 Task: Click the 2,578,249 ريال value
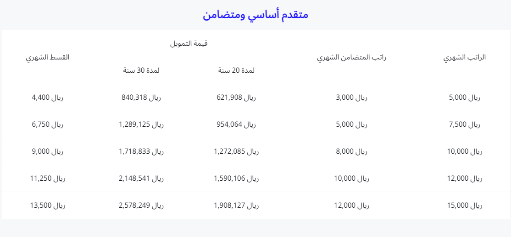click(x=141, y=205)
